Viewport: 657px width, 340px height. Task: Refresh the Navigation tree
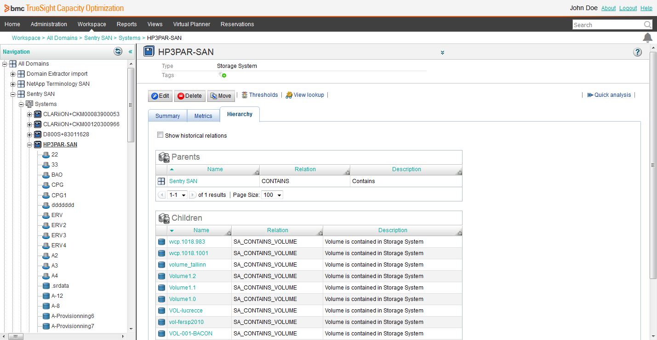click(118, 51)
